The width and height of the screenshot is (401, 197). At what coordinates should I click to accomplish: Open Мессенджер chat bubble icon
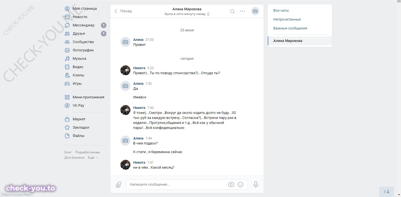(67, 25)
